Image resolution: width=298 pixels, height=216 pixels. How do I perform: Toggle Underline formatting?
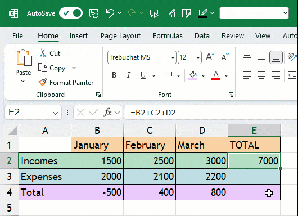pos(143,75)
